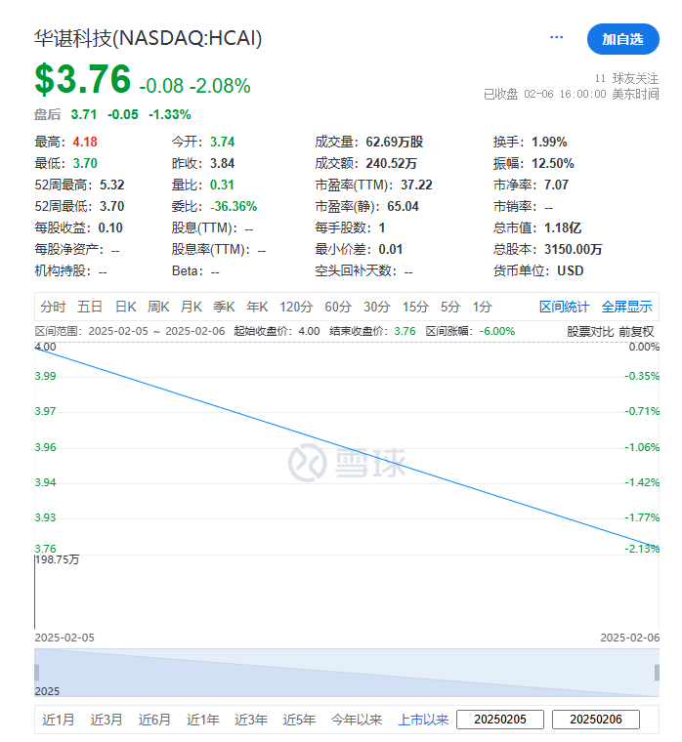Click the 振幅 value 12.50%
Screen dimensions: 682x742
(553, 163)
